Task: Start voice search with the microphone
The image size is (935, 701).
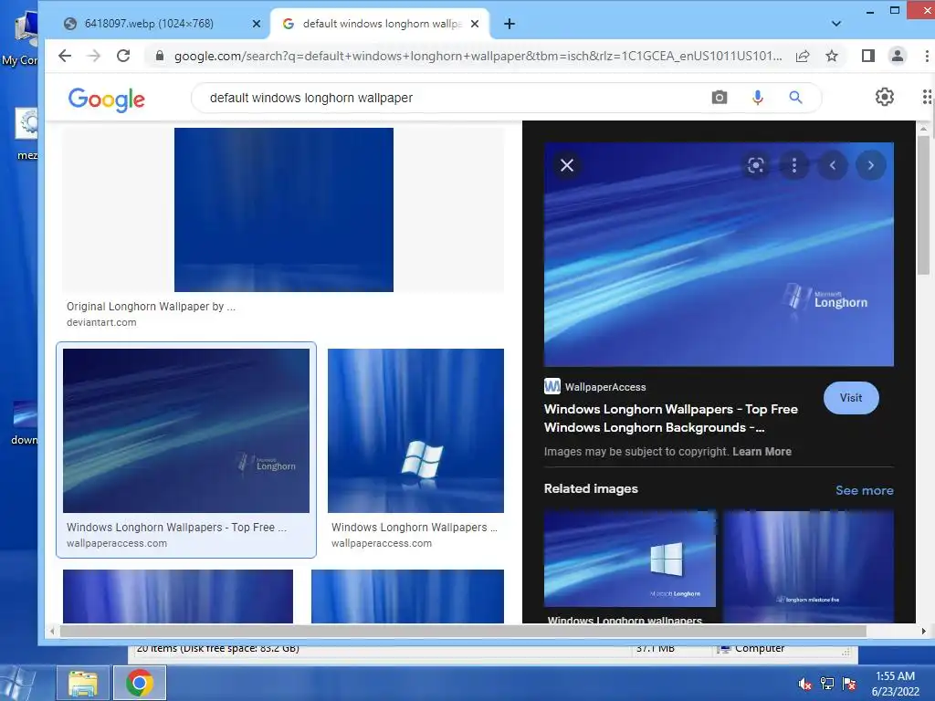Action: [757, 97]
